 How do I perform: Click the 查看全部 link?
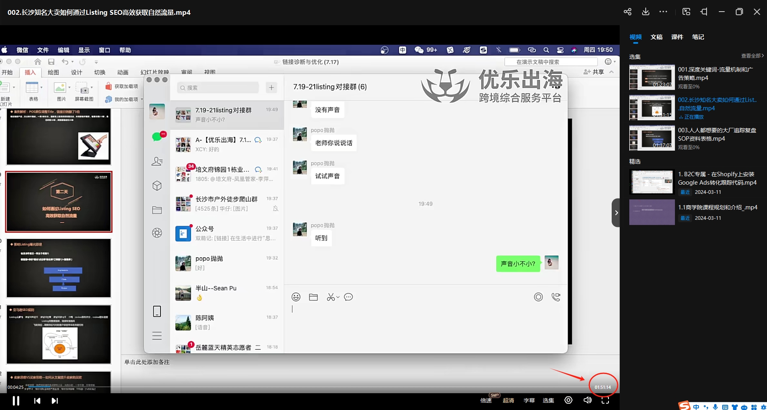tap(752, 56)
